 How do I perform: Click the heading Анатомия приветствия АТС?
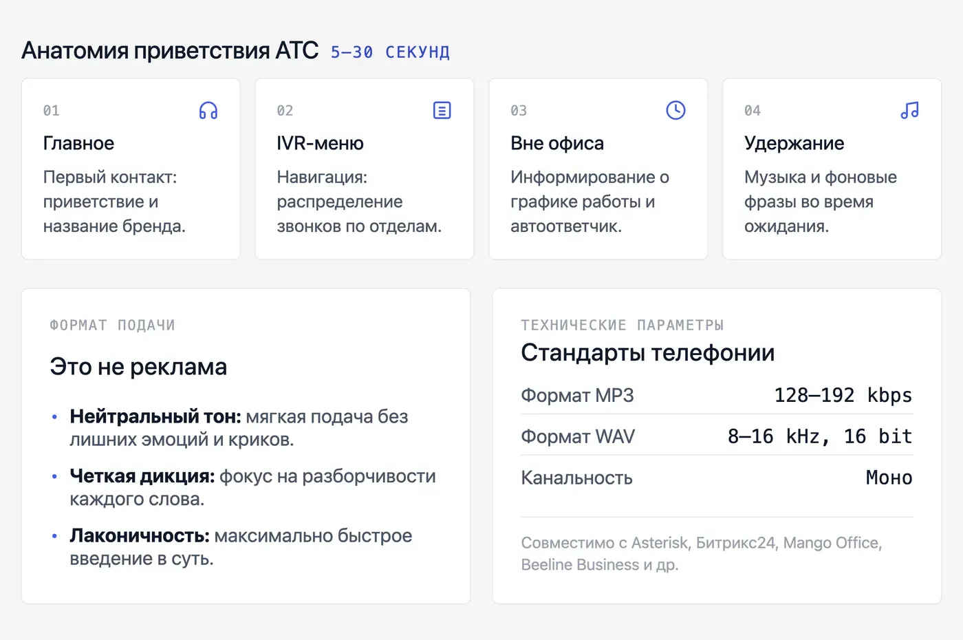coord(170,50)
